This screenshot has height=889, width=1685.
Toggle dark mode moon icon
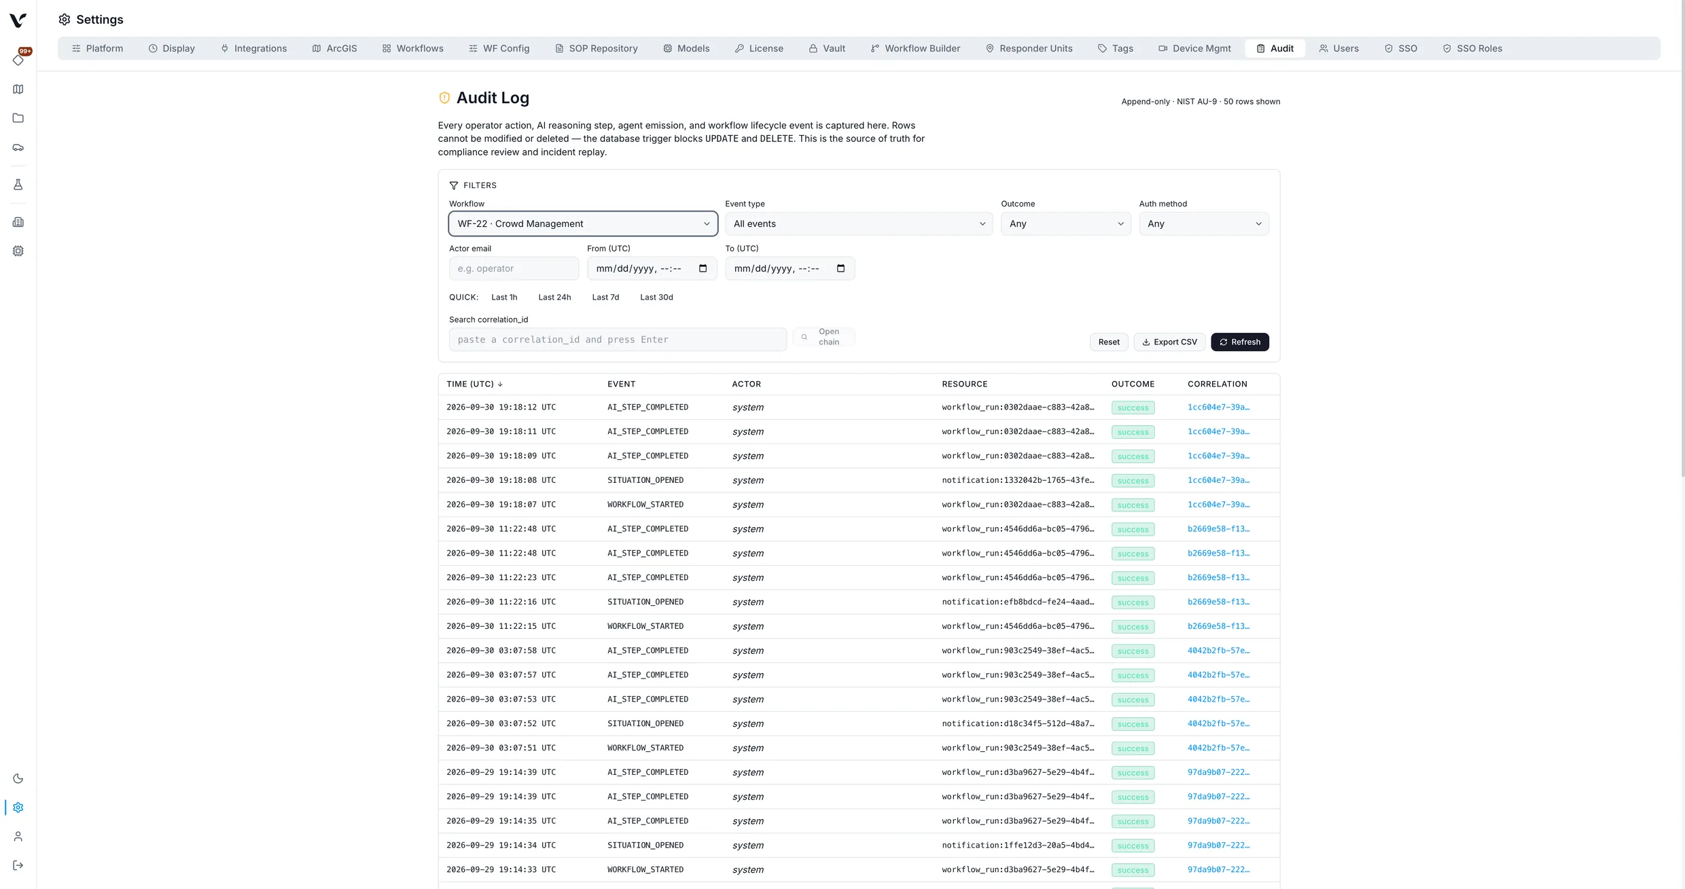[18, 778]
